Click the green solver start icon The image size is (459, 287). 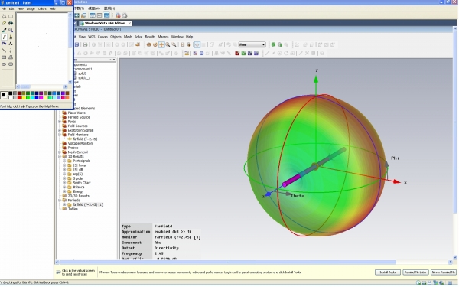point(273,44)
